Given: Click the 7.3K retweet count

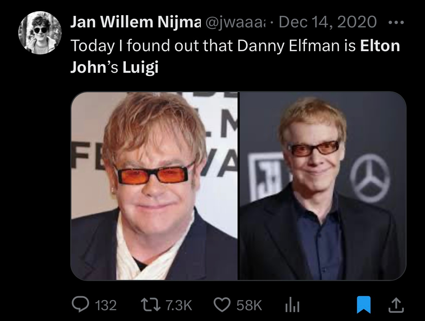Looking at the screenshot, I should 179,305.
